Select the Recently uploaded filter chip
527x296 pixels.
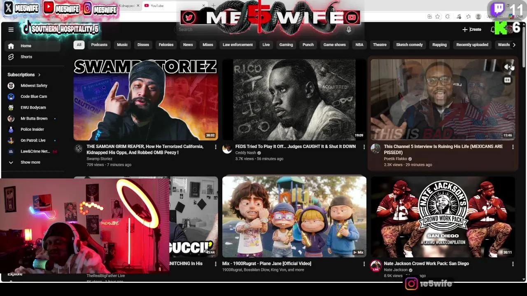472,45
